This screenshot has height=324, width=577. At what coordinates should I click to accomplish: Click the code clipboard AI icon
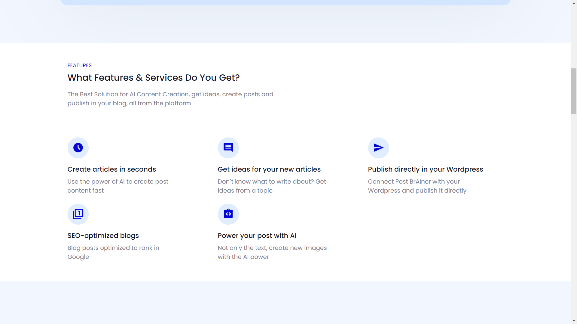tap(228, 214)
